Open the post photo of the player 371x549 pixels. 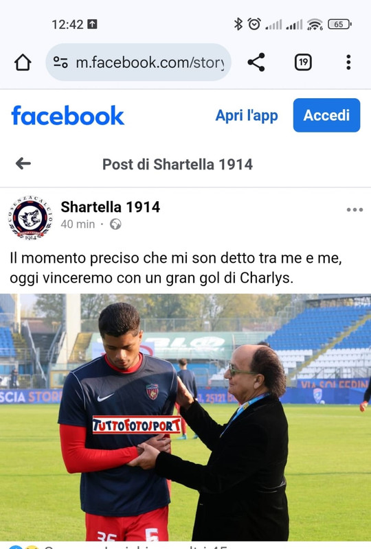click(185, 417)
